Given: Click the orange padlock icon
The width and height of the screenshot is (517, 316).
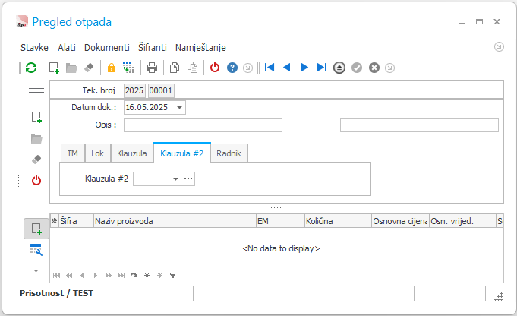Looking at the screenshot, I should pos(112,68).
